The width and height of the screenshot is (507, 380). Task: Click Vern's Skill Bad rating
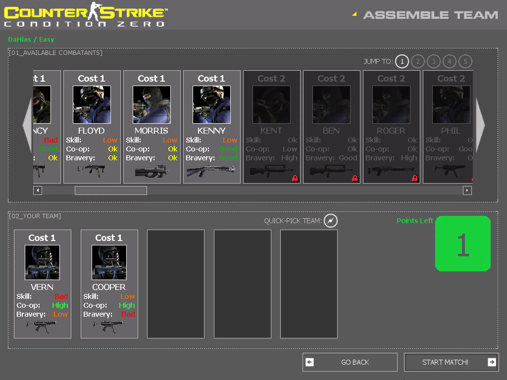pos(61,296)
